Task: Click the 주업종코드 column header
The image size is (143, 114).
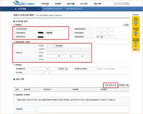Action: (x=47, y=89)
